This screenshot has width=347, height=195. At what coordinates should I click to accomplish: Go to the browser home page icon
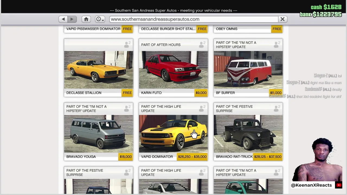coord(86,19)
